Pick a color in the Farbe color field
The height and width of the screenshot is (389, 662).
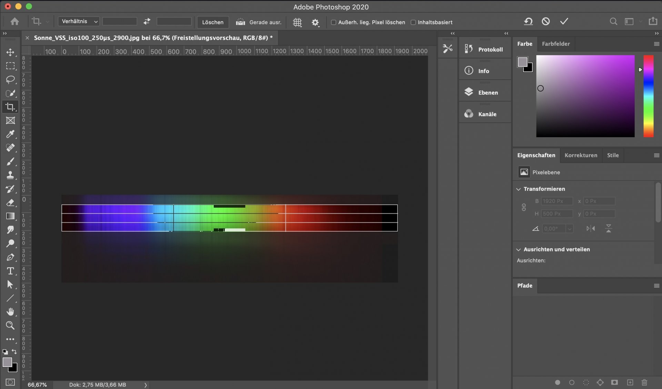tap(585, 96)
